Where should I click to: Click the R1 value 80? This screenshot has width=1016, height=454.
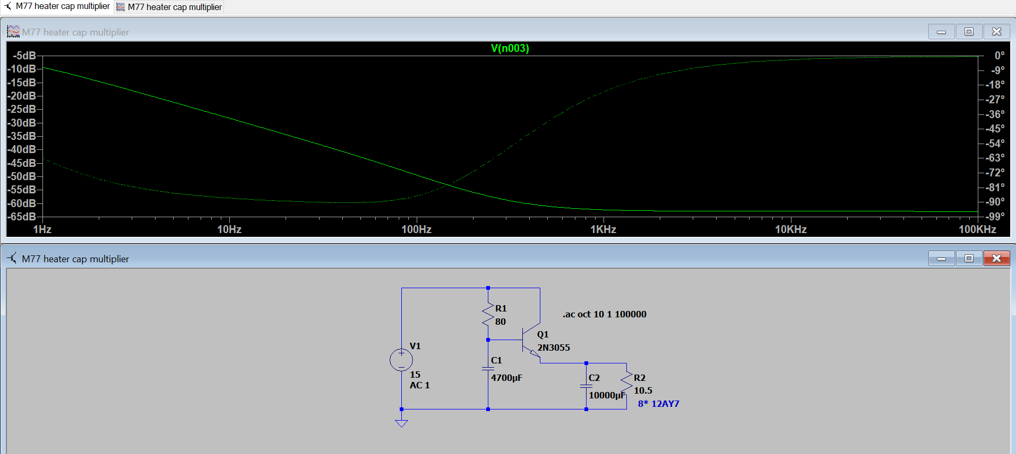click(x=501, y=322)
